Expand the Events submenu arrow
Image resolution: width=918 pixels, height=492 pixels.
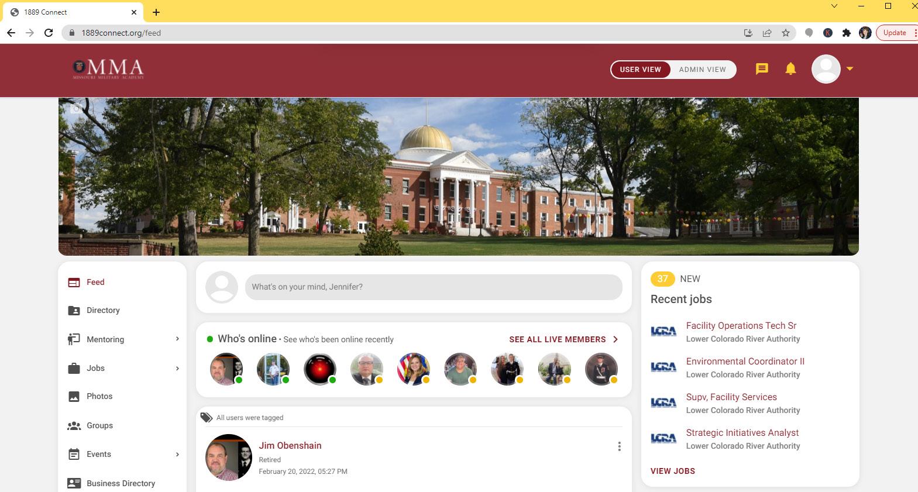point(177,454)
